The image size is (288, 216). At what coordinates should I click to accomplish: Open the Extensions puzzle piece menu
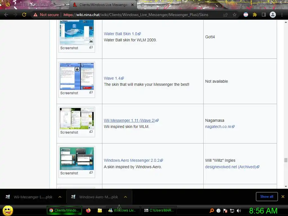point(255,15)
